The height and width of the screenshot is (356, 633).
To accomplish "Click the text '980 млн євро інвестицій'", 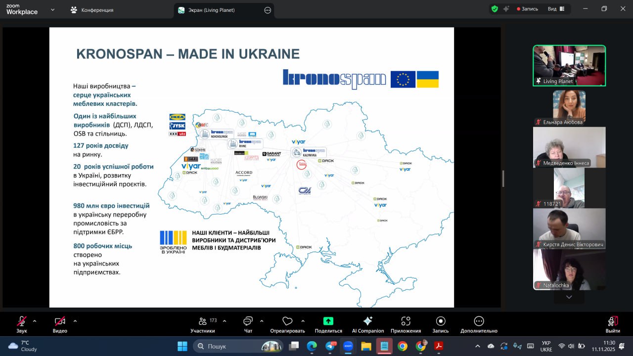I will point(111,206).
